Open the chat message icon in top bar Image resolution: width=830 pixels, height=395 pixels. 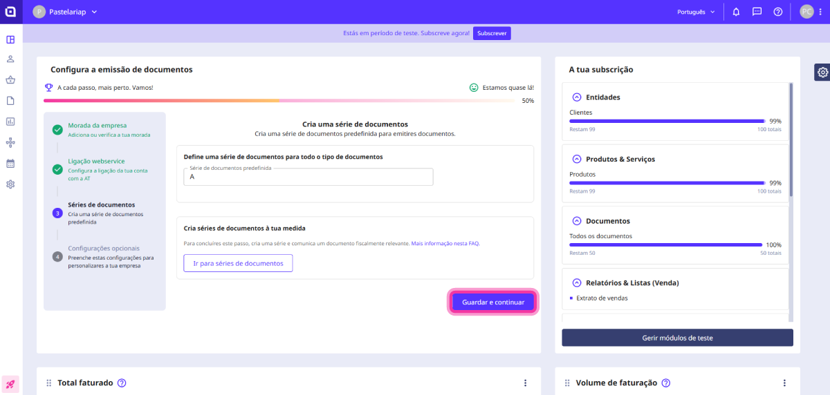coord(757,12)
